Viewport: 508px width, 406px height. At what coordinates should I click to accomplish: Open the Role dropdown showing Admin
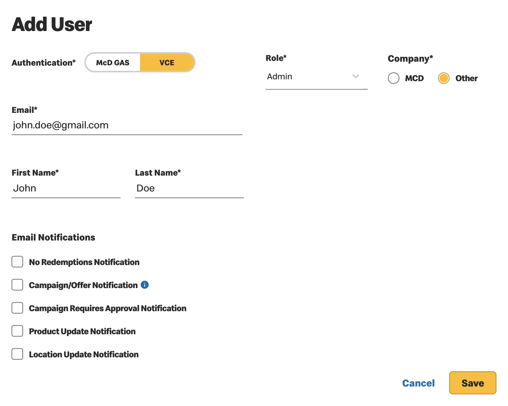(316, 76)
